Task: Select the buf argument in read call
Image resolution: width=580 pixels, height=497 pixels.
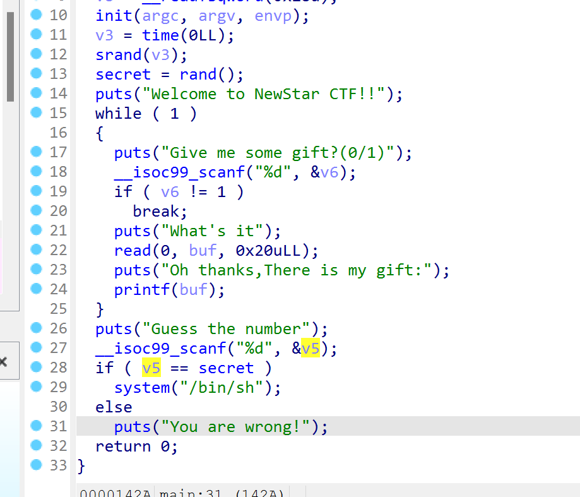Action: tap(203, 251)
